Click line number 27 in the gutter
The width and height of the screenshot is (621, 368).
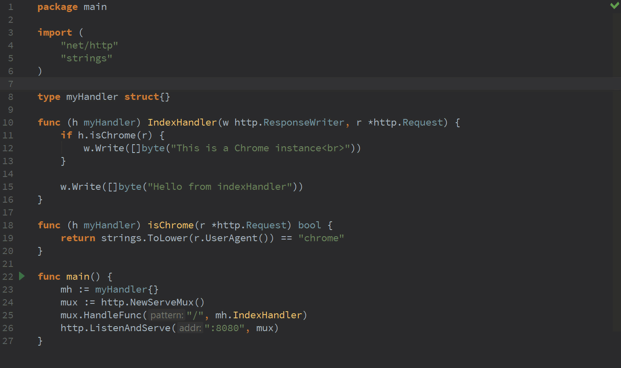click(x=8, y=341)
